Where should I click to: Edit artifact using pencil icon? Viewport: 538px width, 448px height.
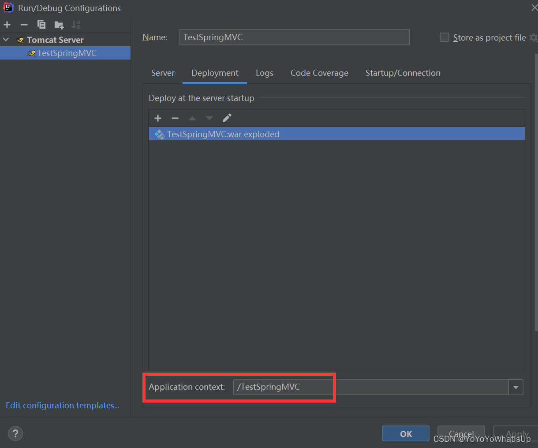pyautogui.click(x=227, y=118)
